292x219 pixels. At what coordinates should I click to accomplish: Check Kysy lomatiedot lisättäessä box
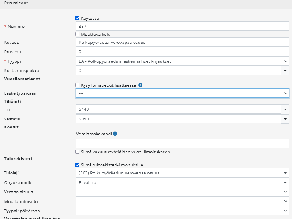77,85
